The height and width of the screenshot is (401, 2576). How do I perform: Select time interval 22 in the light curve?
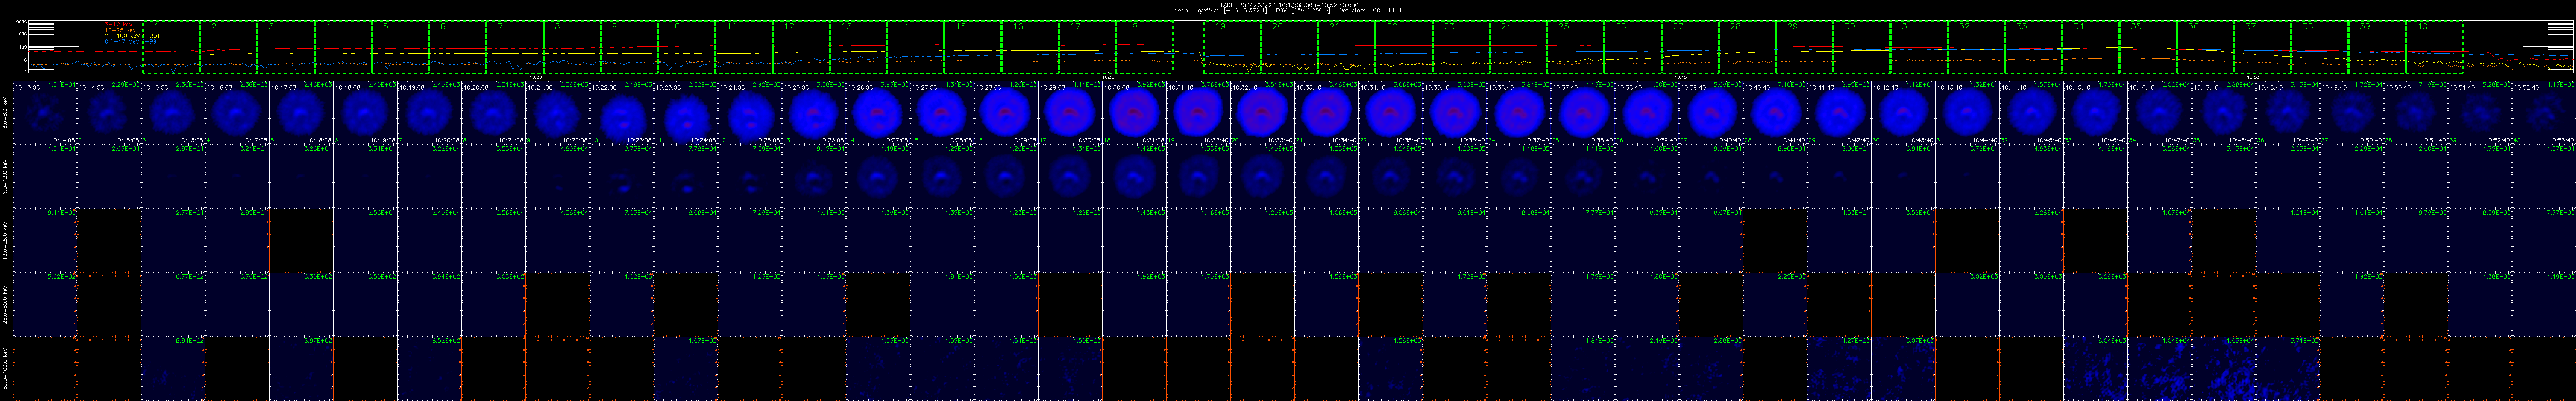click(1404, 46)
